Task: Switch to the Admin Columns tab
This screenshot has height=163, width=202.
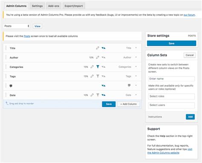Action: click(16, 6)
